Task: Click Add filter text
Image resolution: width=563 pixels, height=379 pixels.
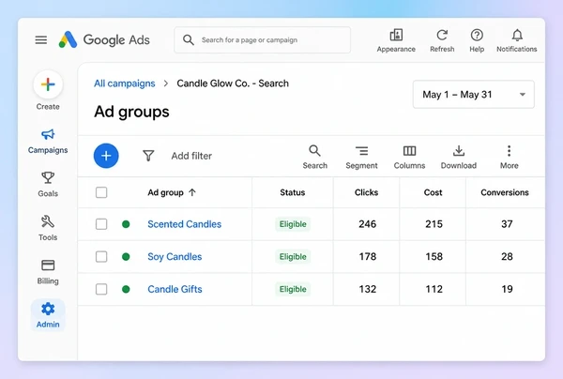Action: tap(191, 156)
